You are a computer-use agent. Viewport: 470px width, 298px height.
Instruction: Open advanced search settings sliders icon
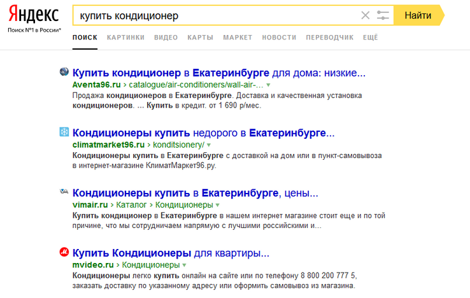(383, 15)
